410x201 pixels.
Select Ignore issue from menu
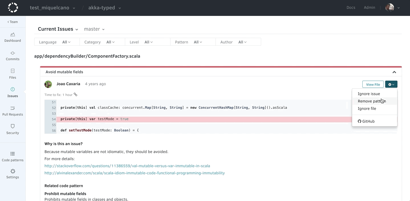(x=369, y=94)
